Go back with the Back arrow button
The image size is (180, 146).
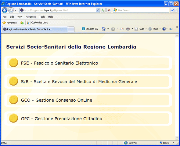(x=5, y=10)
